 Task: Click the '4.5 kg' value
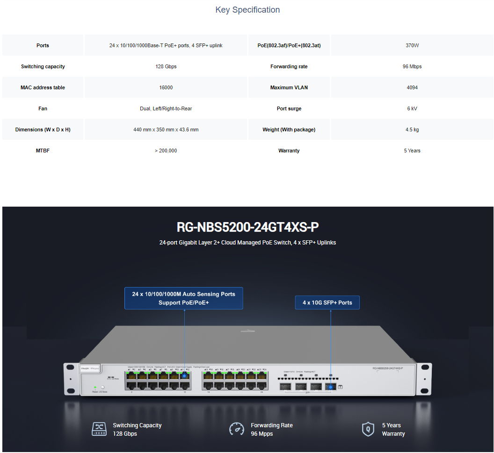412,129
